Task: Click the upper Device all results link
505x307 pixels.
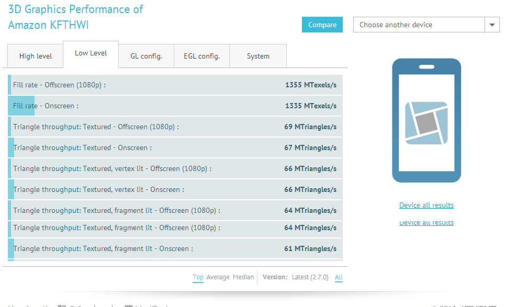Action: point(427,205)
